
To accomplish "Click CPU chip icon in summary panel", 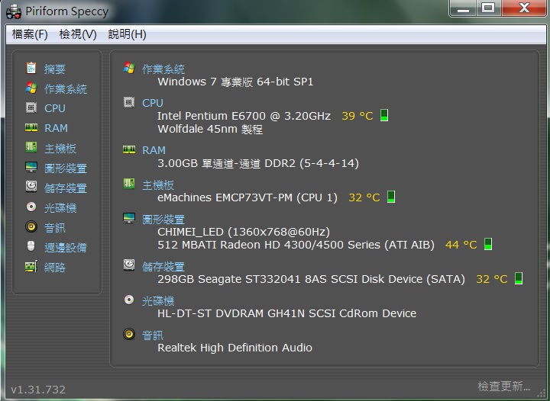I will 129,102.
